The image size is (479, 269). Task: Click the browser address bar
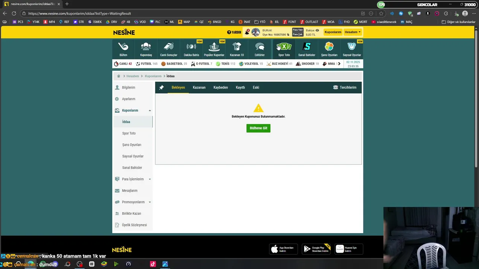tap(191, 13)
